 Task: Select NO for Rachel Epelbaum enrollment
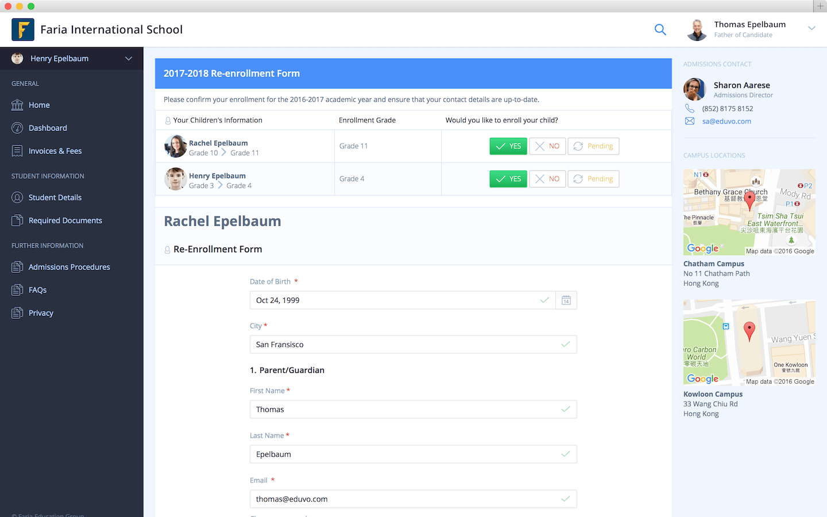[x=548, y=146]
